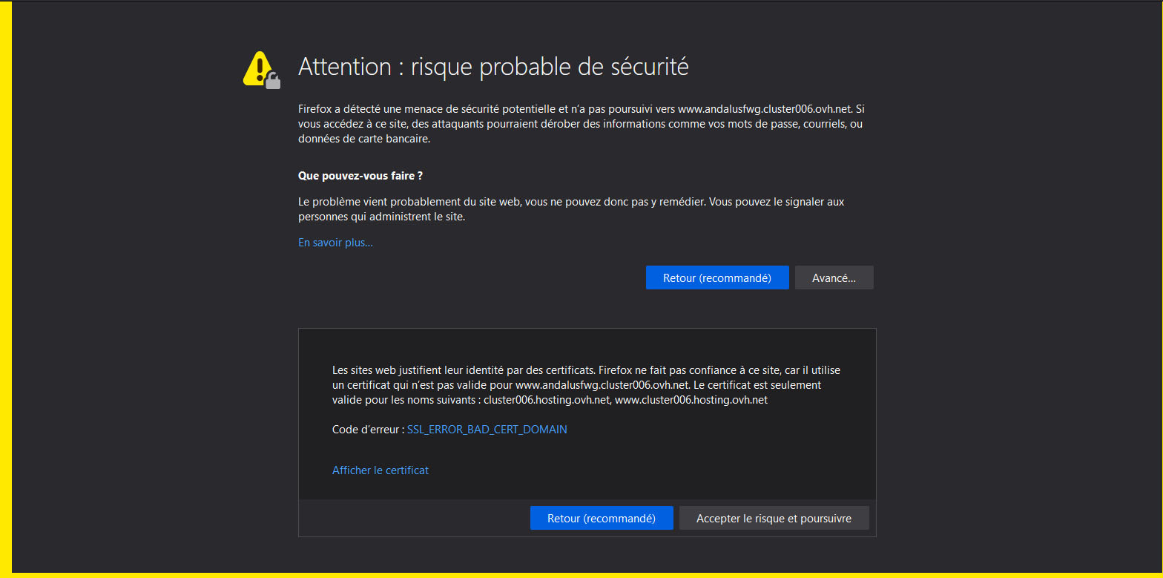Click the 'Code d'erreur :' label

368,430
